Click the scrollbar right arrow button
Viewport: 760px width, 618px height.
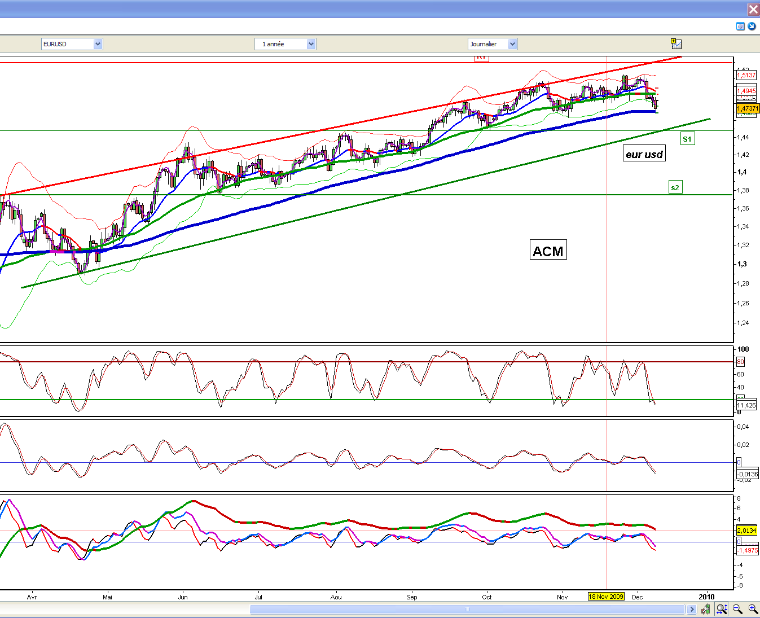[692, 609]
